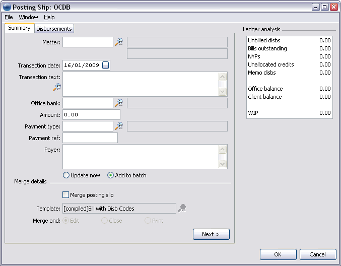This screenshot has height=266, width=341.
Task: Enable the Merge posting slip checkbox
Action: coord(65,194)
